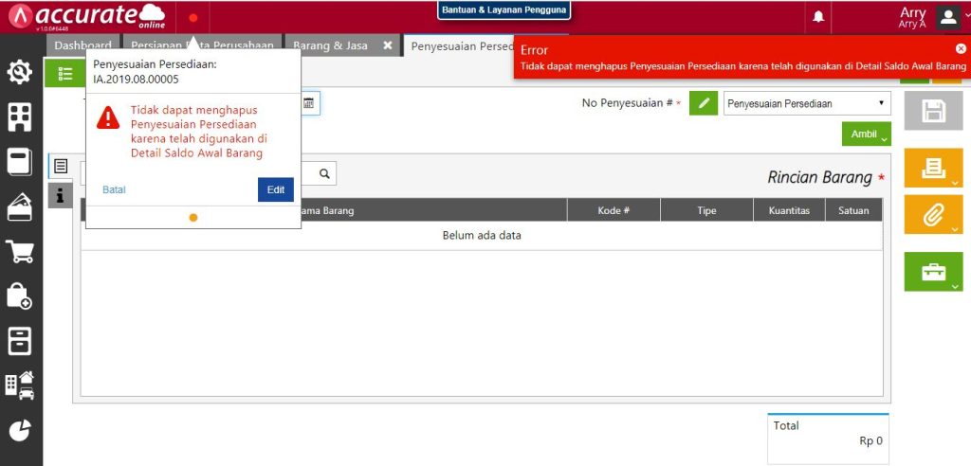Expand the Penyesuaian Persediaan numbering dropdown
Screen dimensions: 971x466
click(807, 102)
